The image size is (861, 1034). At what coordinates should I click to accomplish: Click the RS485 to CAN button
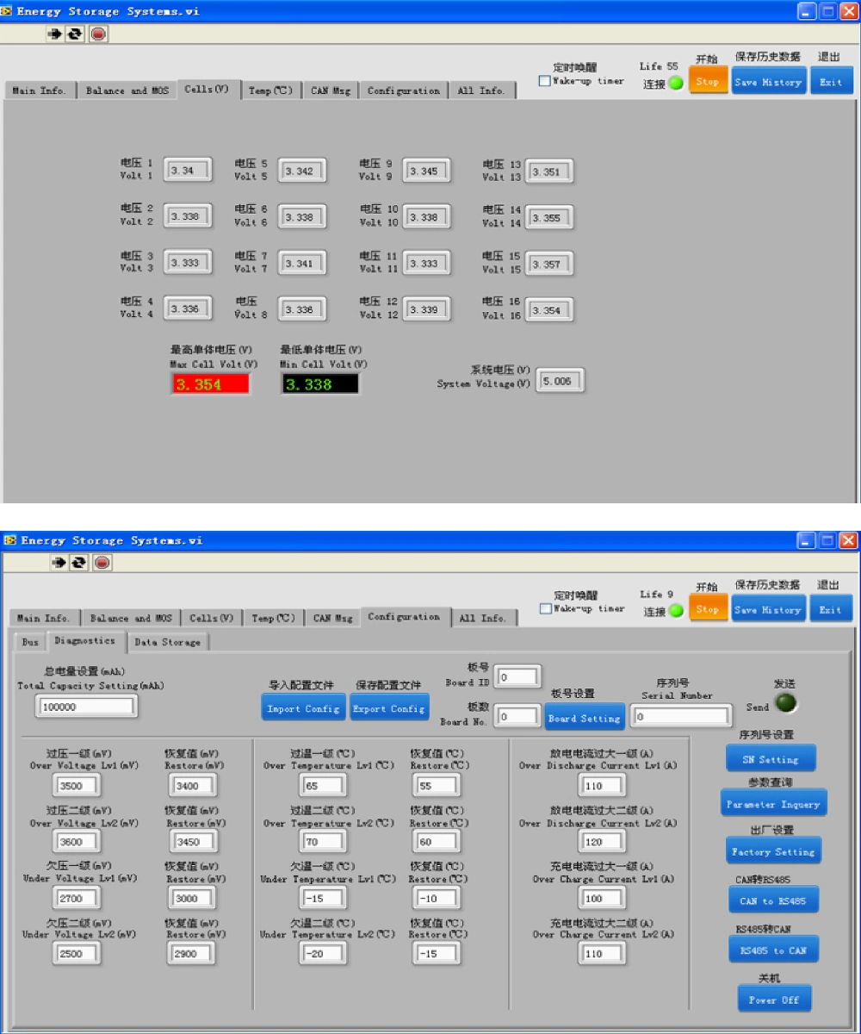tap(773, 950)
